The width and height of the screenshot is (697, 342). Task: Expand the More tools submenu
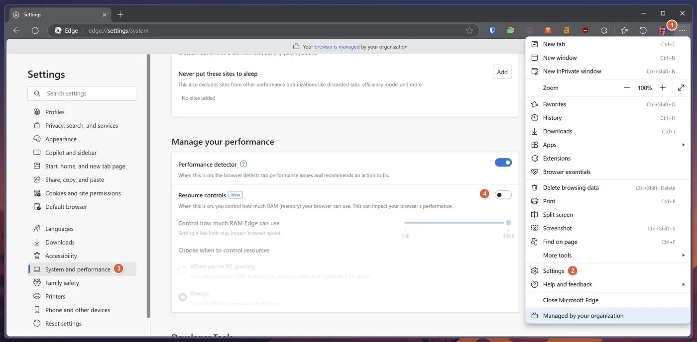pyautogui.click(x=608, y=255)
